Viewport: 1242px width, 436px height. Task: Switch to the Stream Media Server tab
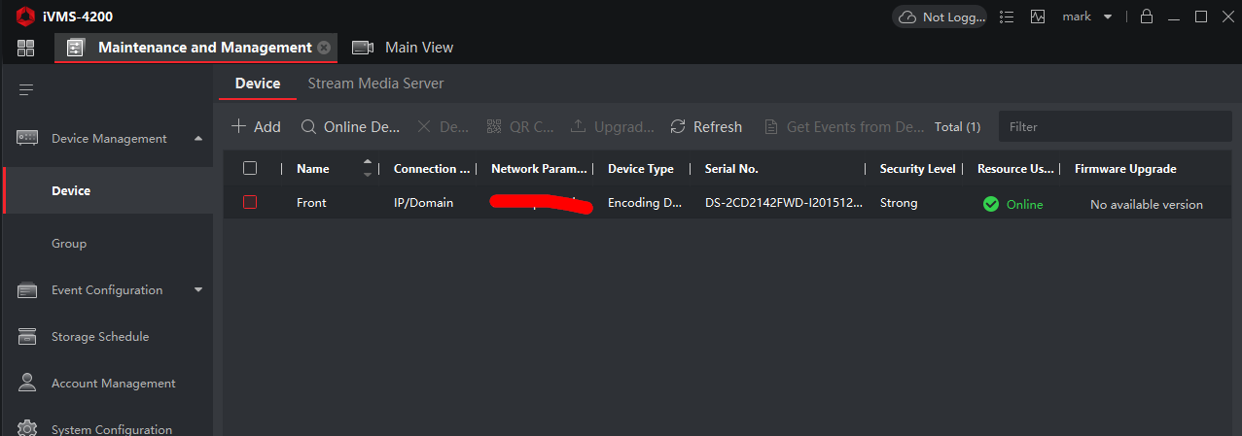pyautogui.click(x=375, y=84)
